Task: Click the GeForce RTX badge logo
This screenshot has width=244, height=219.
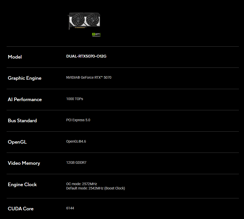Action: pos(96,35)
